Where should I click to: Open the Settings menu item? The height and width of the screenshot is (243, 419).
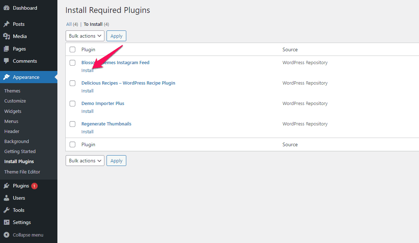[x=29, y=222]
